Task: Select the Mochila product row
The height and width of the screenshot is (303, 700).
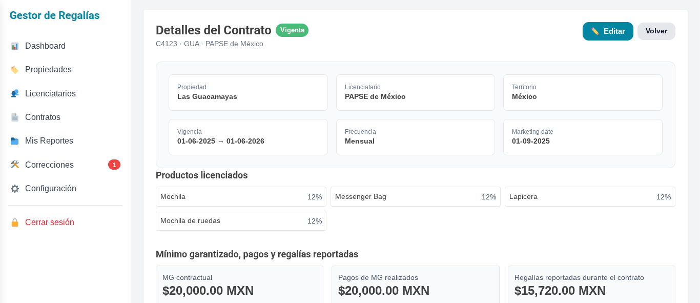Action: pos(241,196)
